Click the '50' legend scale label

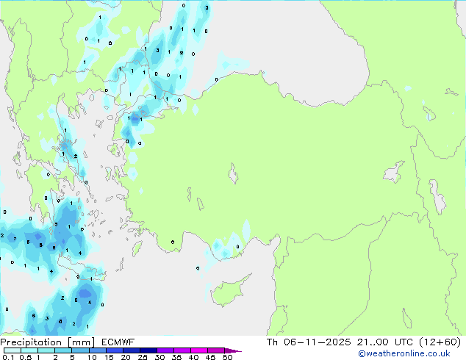[x=227, y=357]
